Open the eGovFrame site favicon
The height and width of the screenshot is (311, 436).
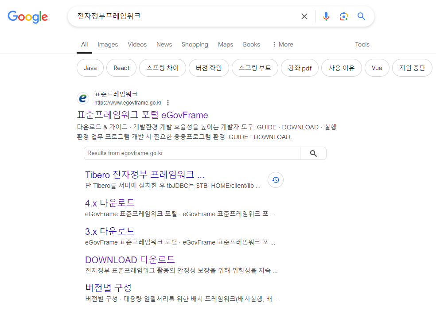tap(83, 98)
